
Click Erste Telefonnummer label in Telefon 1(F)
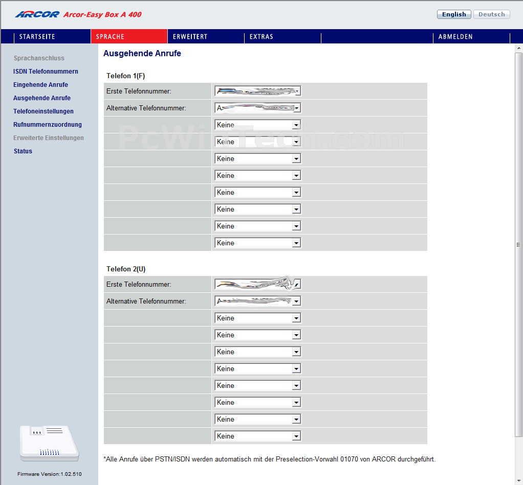(139, 91)
